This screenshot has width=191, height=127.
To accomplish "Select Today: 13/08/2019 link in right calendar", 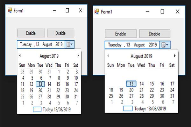I will pyautogui.click(x=150, y=109).
